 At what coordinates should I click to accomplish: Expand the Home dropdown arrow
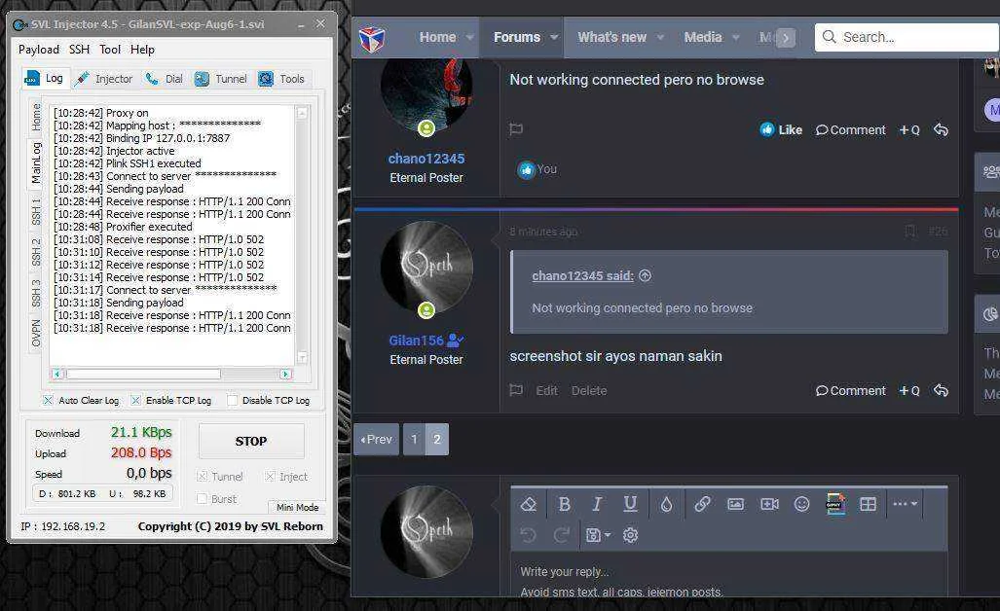pyautogui.click(x=470, y=38)
